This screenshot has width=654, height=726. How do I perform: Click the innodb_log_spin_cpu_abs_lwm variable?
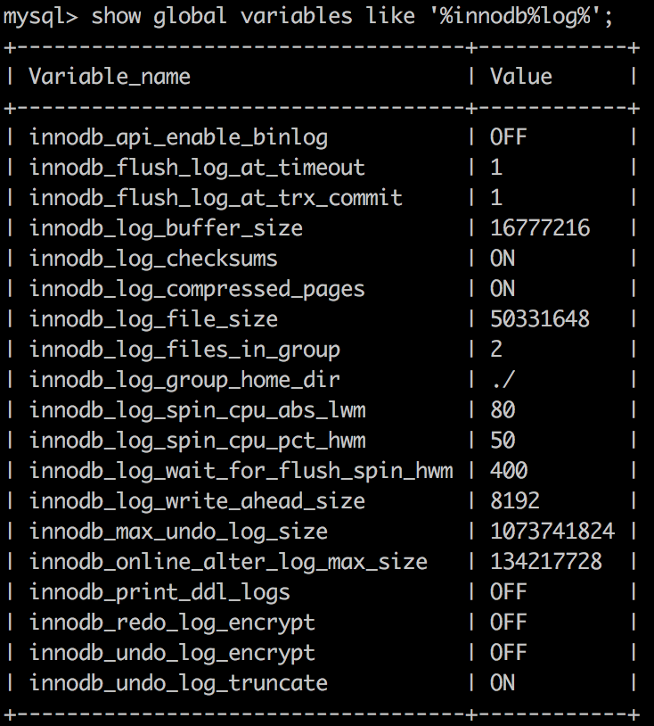[x=198, y=410]
